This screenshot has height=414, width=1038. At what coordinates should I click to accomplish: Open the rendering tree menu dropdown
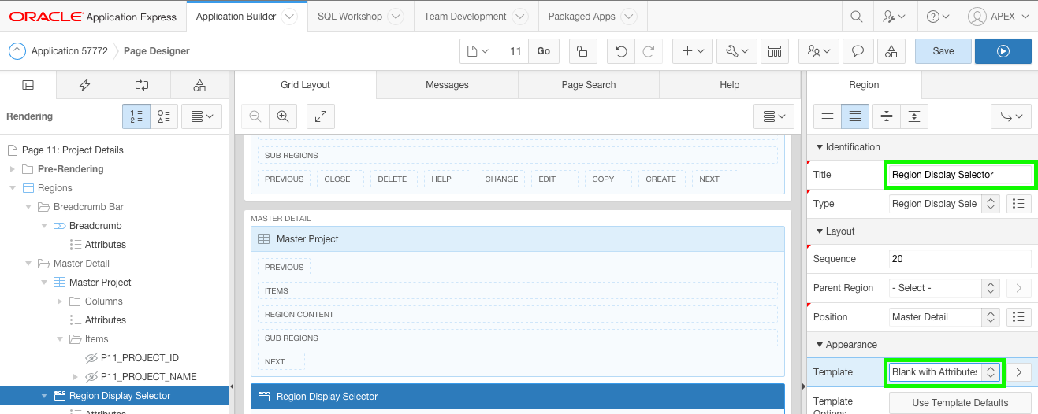point(203,116)
